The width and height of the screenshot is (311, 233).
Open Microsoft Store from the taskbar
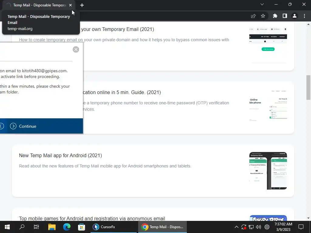(81, 227)
